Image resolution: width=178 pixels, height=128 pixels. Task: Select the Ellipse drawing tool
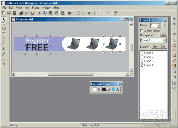tap(4, 39)
